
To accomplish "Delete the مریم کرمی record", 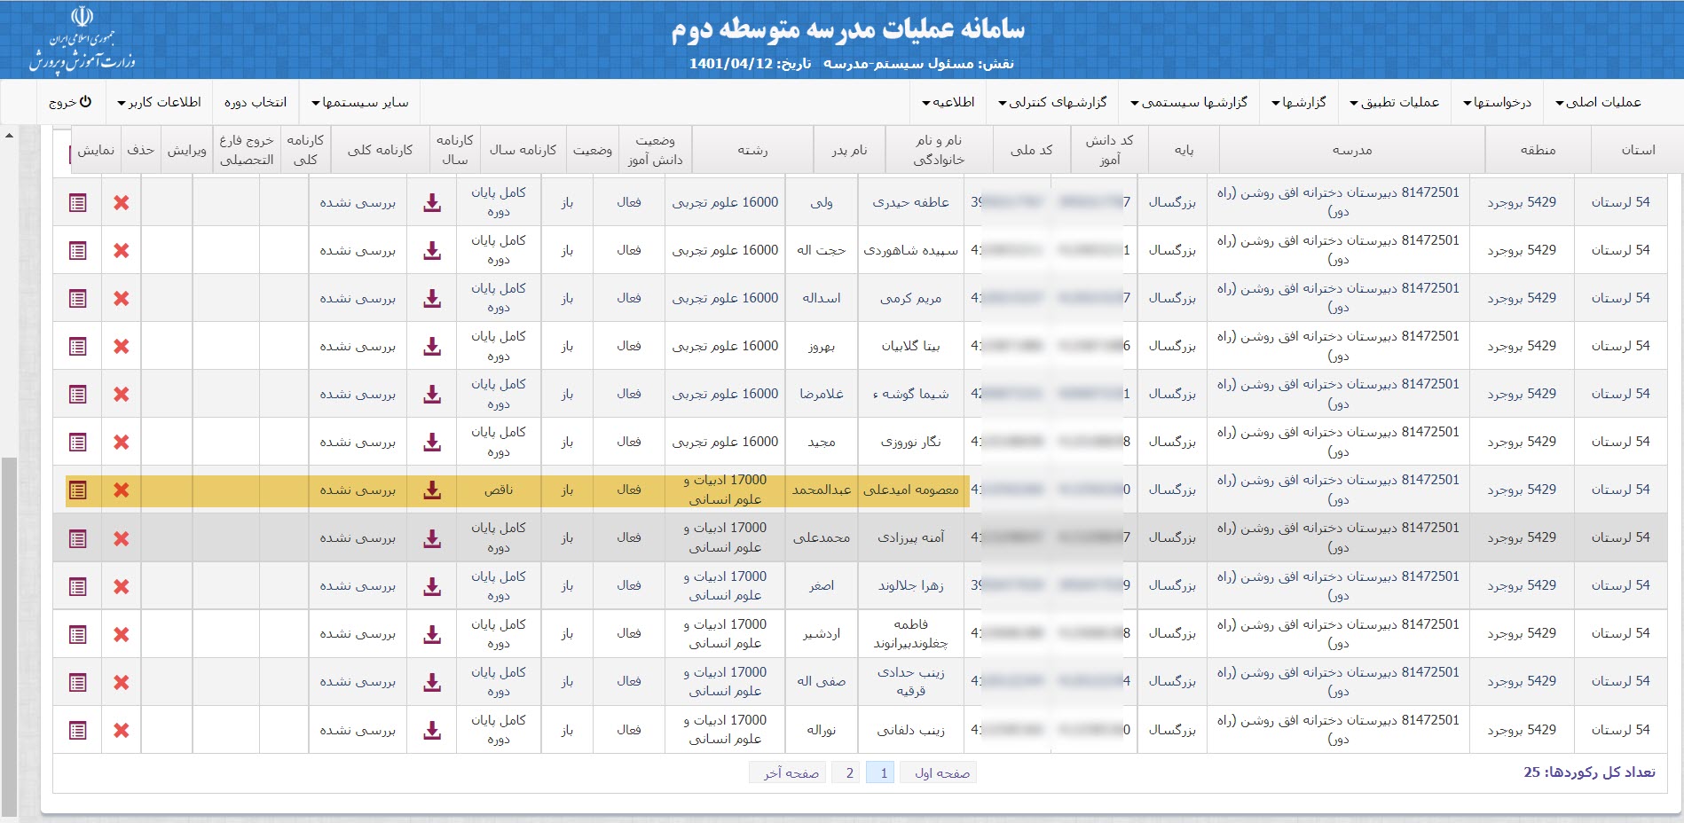I will tap(122, 298).
